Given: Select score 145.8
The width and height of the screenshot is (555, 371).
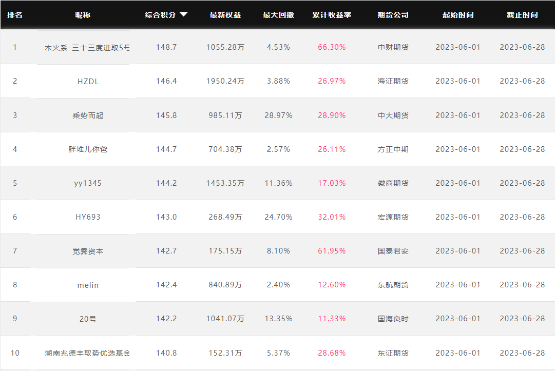Looking at the screenshot, I should coord(166,115).
